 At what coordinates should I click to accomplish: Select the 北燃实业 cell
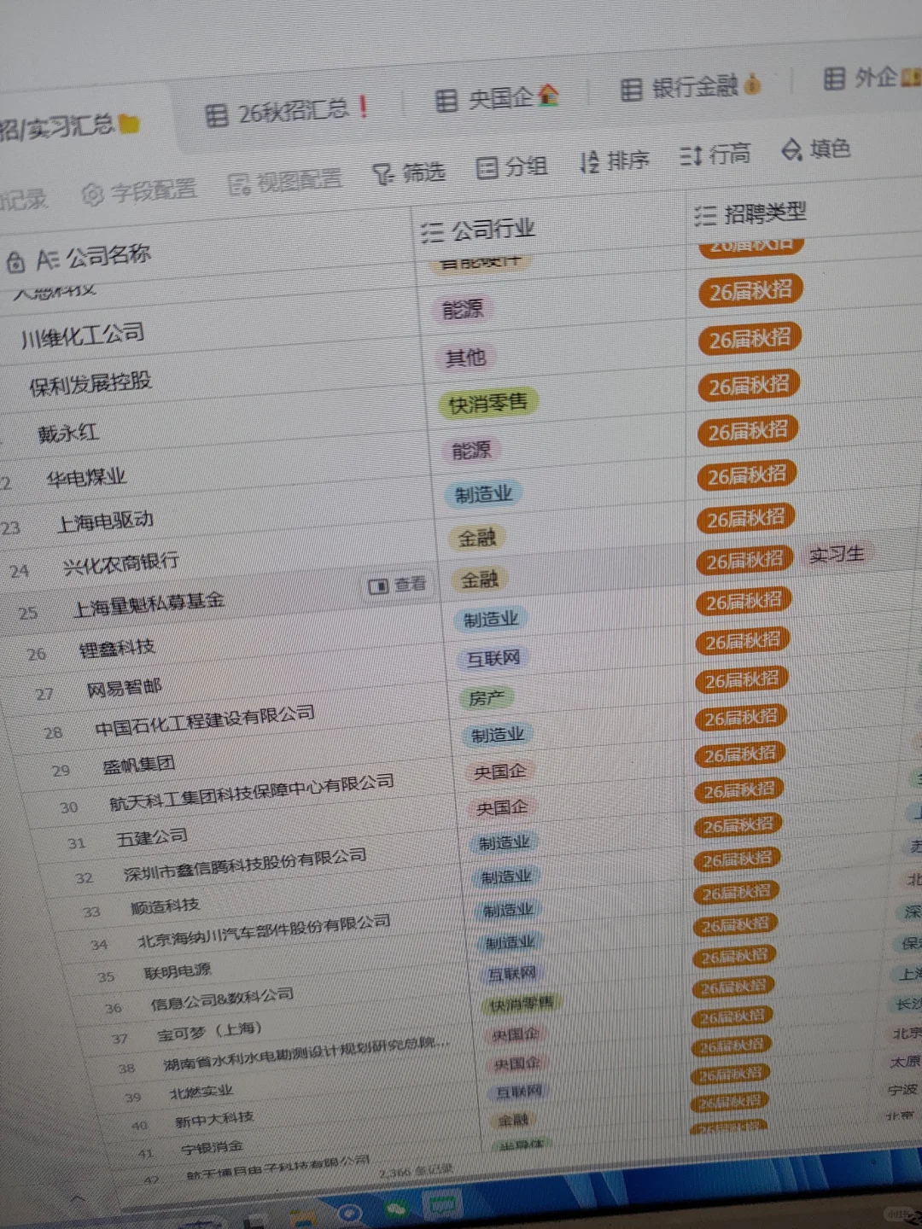(x=201, y=1092)
